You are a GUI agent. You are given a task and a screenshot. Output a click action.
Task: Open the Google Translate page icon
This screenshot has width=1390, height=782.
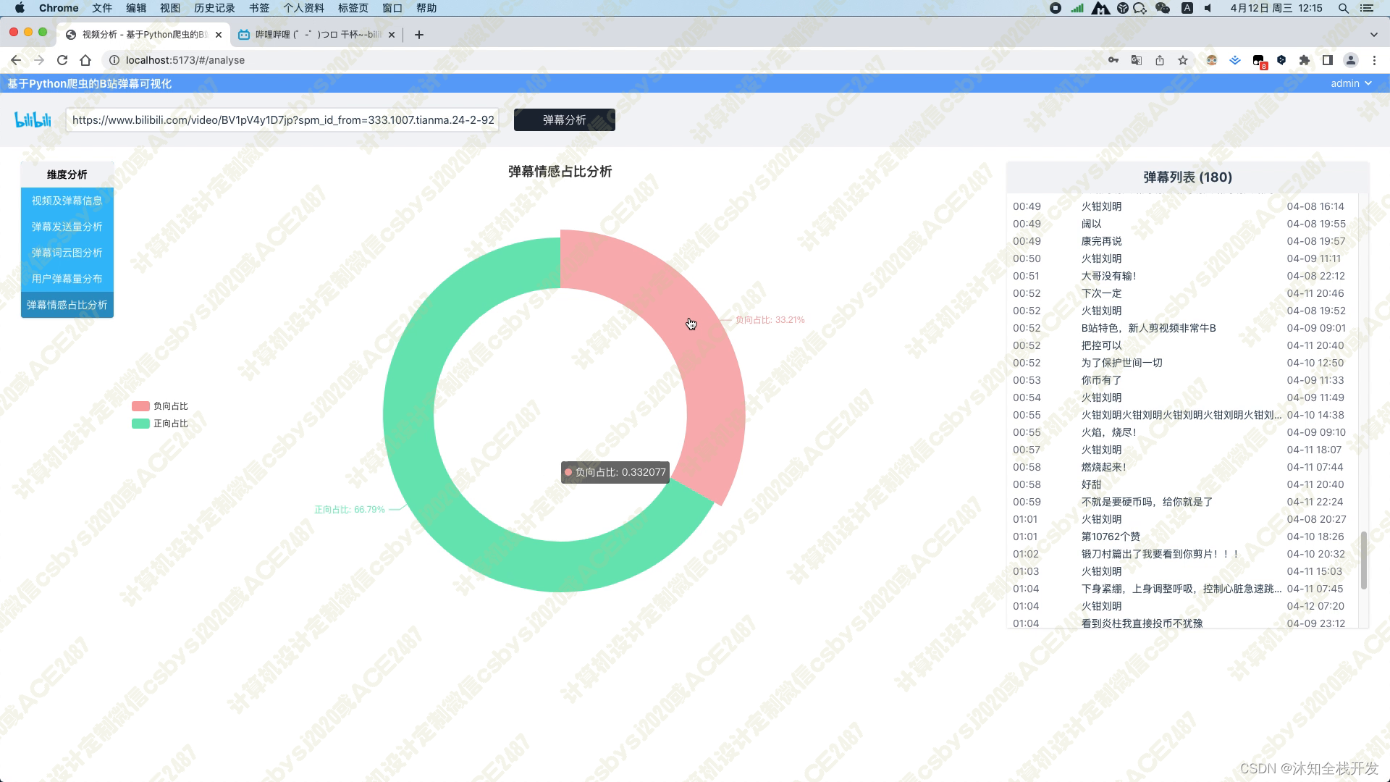coord(1137,60)
